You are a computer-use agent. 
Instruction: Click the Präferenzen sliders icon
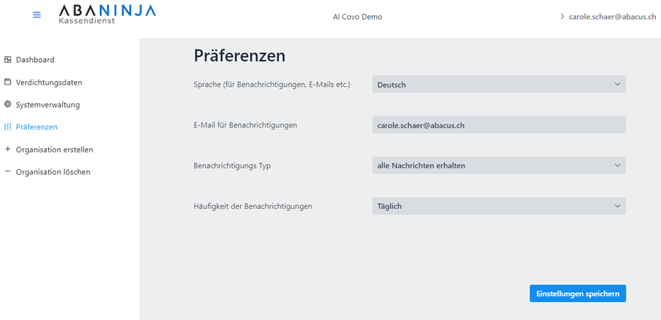click(x=8, y=127)
